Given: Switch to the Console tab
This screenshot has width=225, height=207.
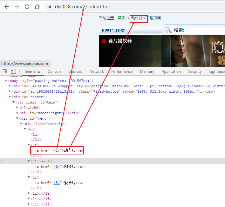Looking at the screenshot, I should tap(55, 72).
